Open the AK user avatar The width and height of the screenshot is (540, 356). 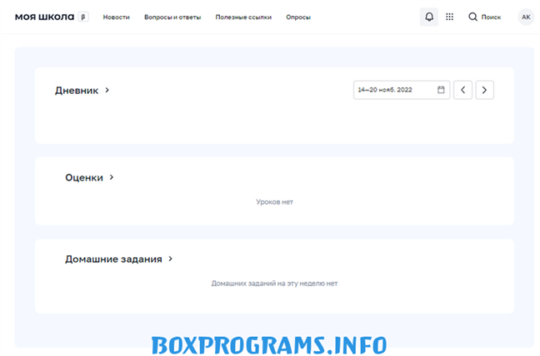click(x=526, y=17)
